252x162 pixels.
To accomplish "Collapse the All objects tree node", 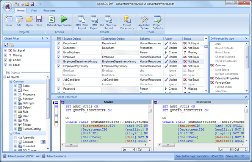I will 5,77.
